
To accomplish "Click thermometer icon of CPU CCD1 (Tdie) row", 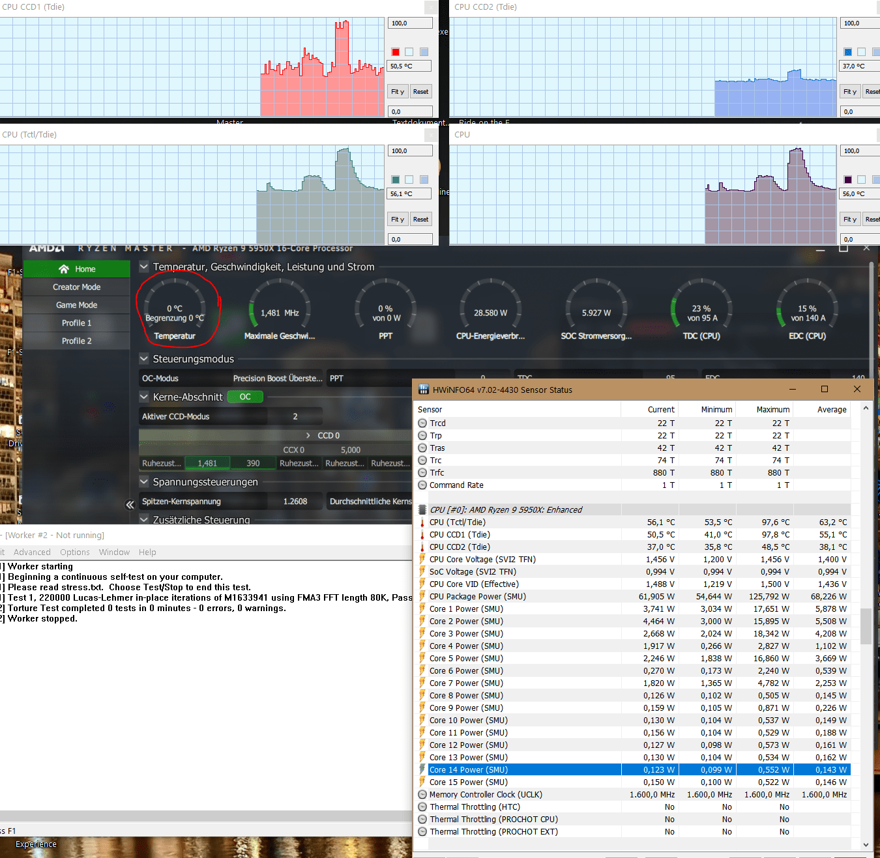I will (422, 535).
